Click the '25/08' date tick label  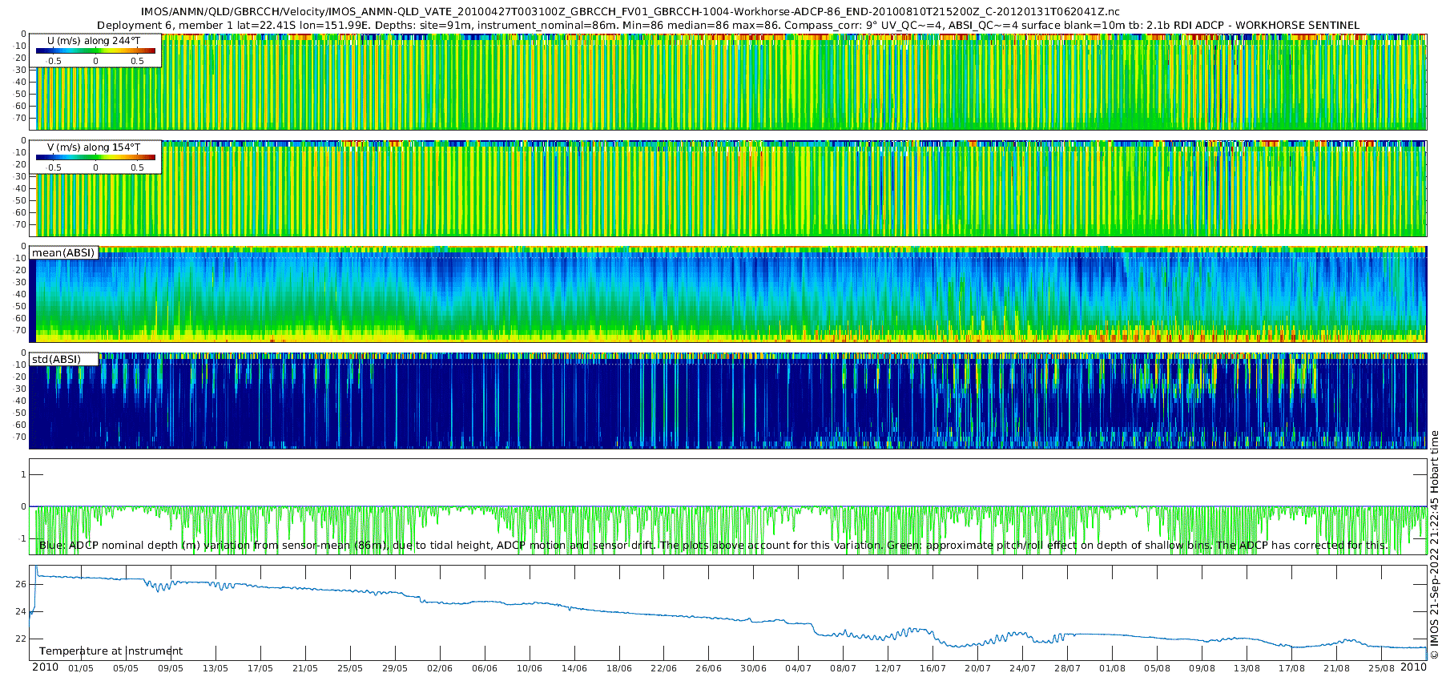[x=1382, y=668]
